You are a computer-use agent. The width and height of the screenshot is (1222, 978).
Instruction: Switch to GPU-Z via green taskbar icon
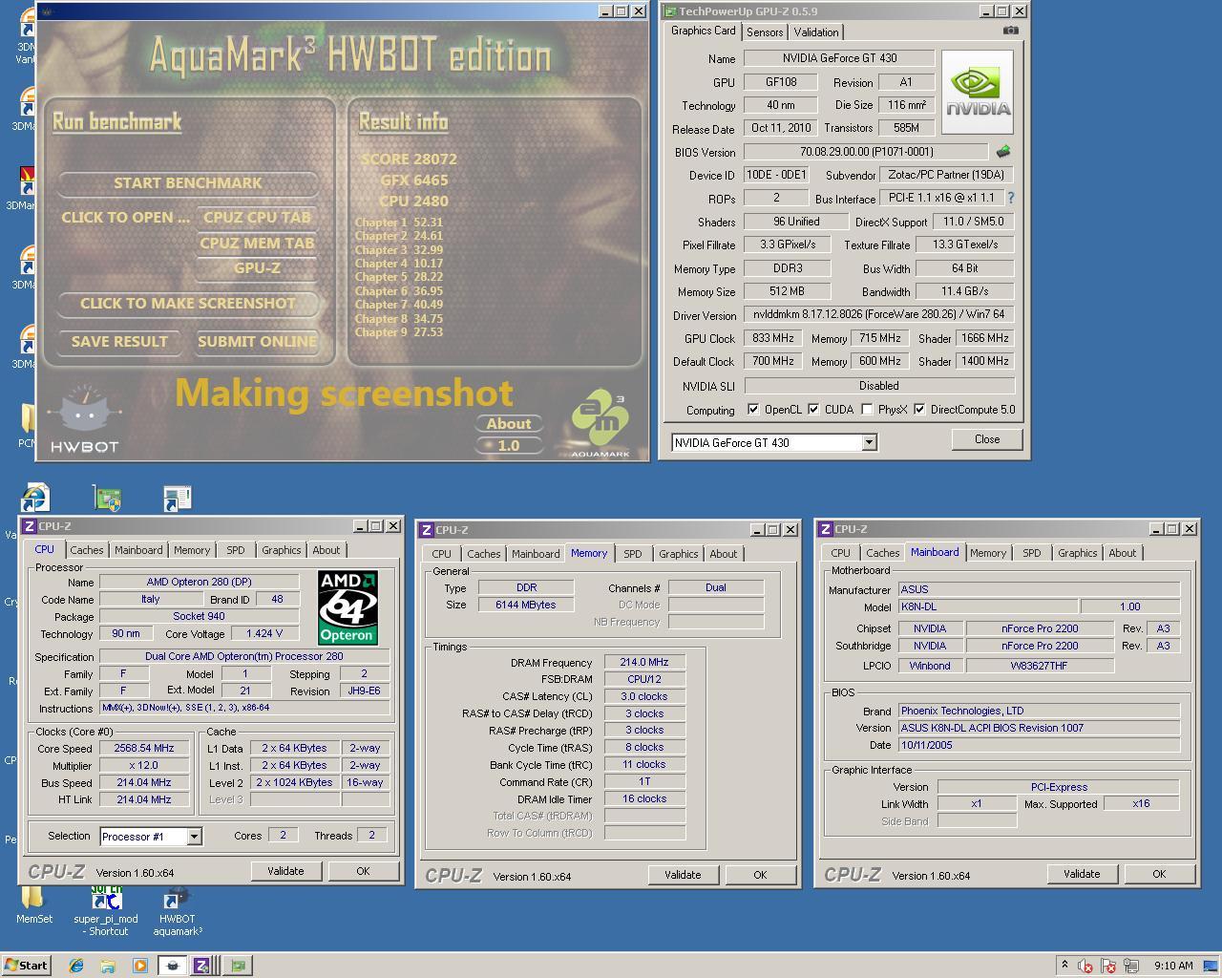(x=238, y=966)
